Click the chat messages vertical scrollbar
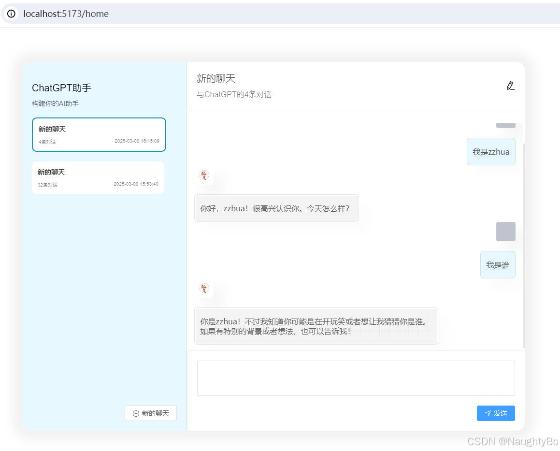The width and height of the screenshot is (560, 451). [524, 246]
